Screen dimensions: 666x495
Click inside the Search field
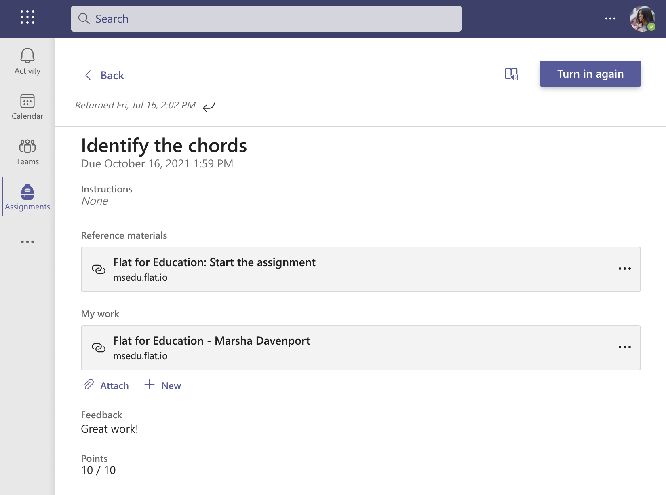[266, 18]
